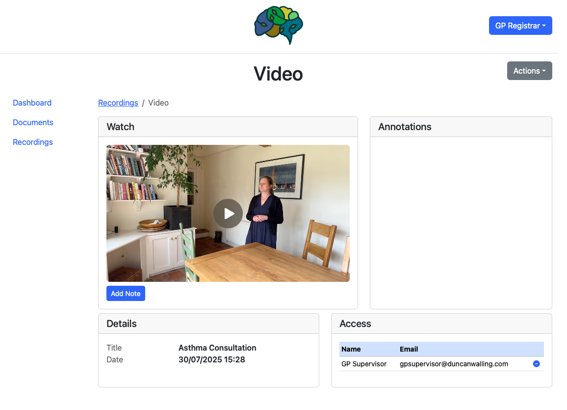Open the GP Registrar user dropdown
This screenshot has width=567, height=410.
coord(520,26)
